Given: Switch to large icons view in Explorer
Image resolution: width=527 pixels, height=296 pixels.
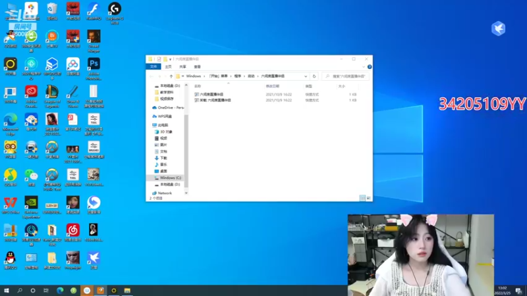Looking at the screenshot, I should coord(369,198).
